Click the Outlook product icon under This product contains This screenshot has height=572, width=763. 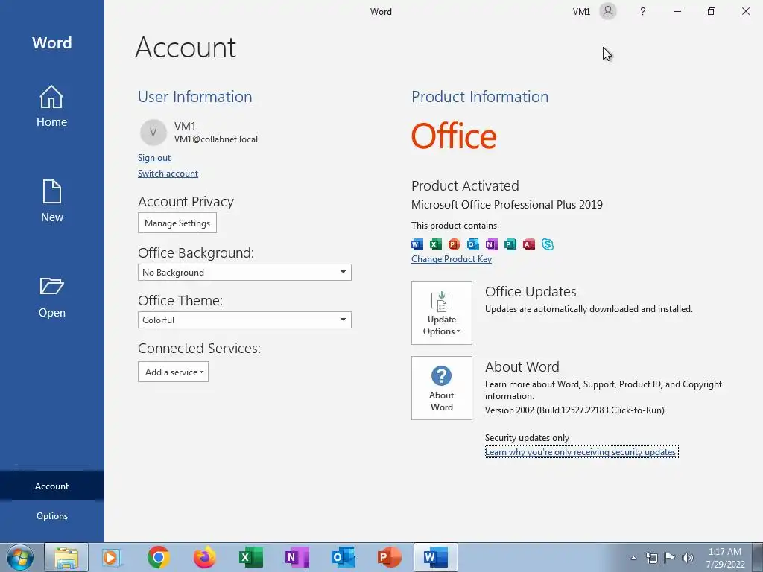pyautogui.click(x=472, y=244)
